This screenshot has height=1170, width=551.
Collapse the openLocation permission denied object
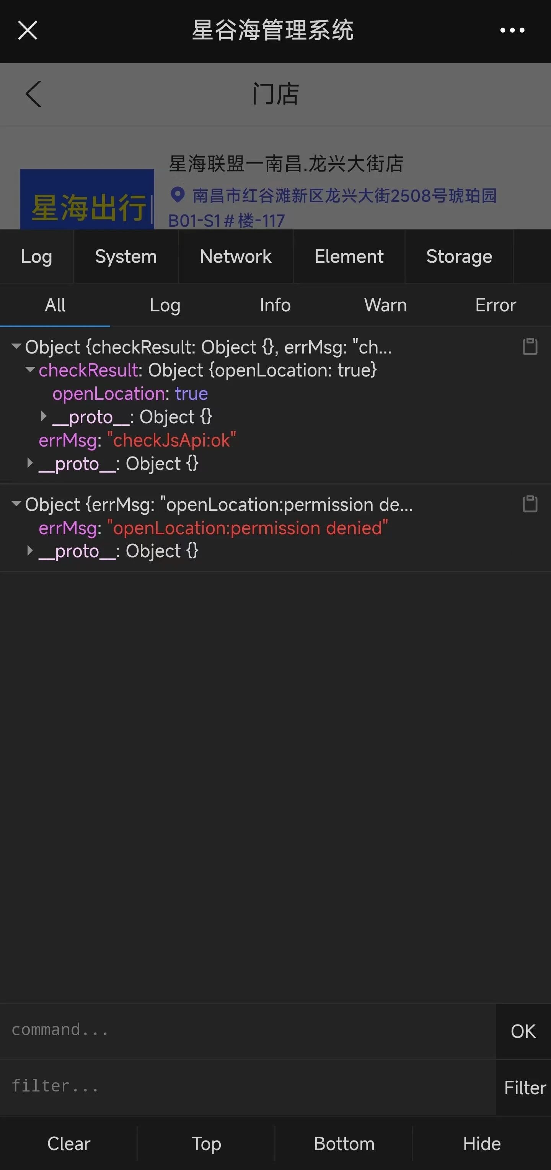tap(16, 503)
